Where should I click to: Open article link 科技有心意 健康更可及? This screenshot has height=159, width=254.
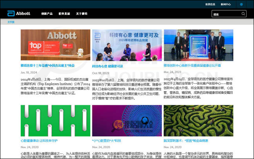(107, 66)
